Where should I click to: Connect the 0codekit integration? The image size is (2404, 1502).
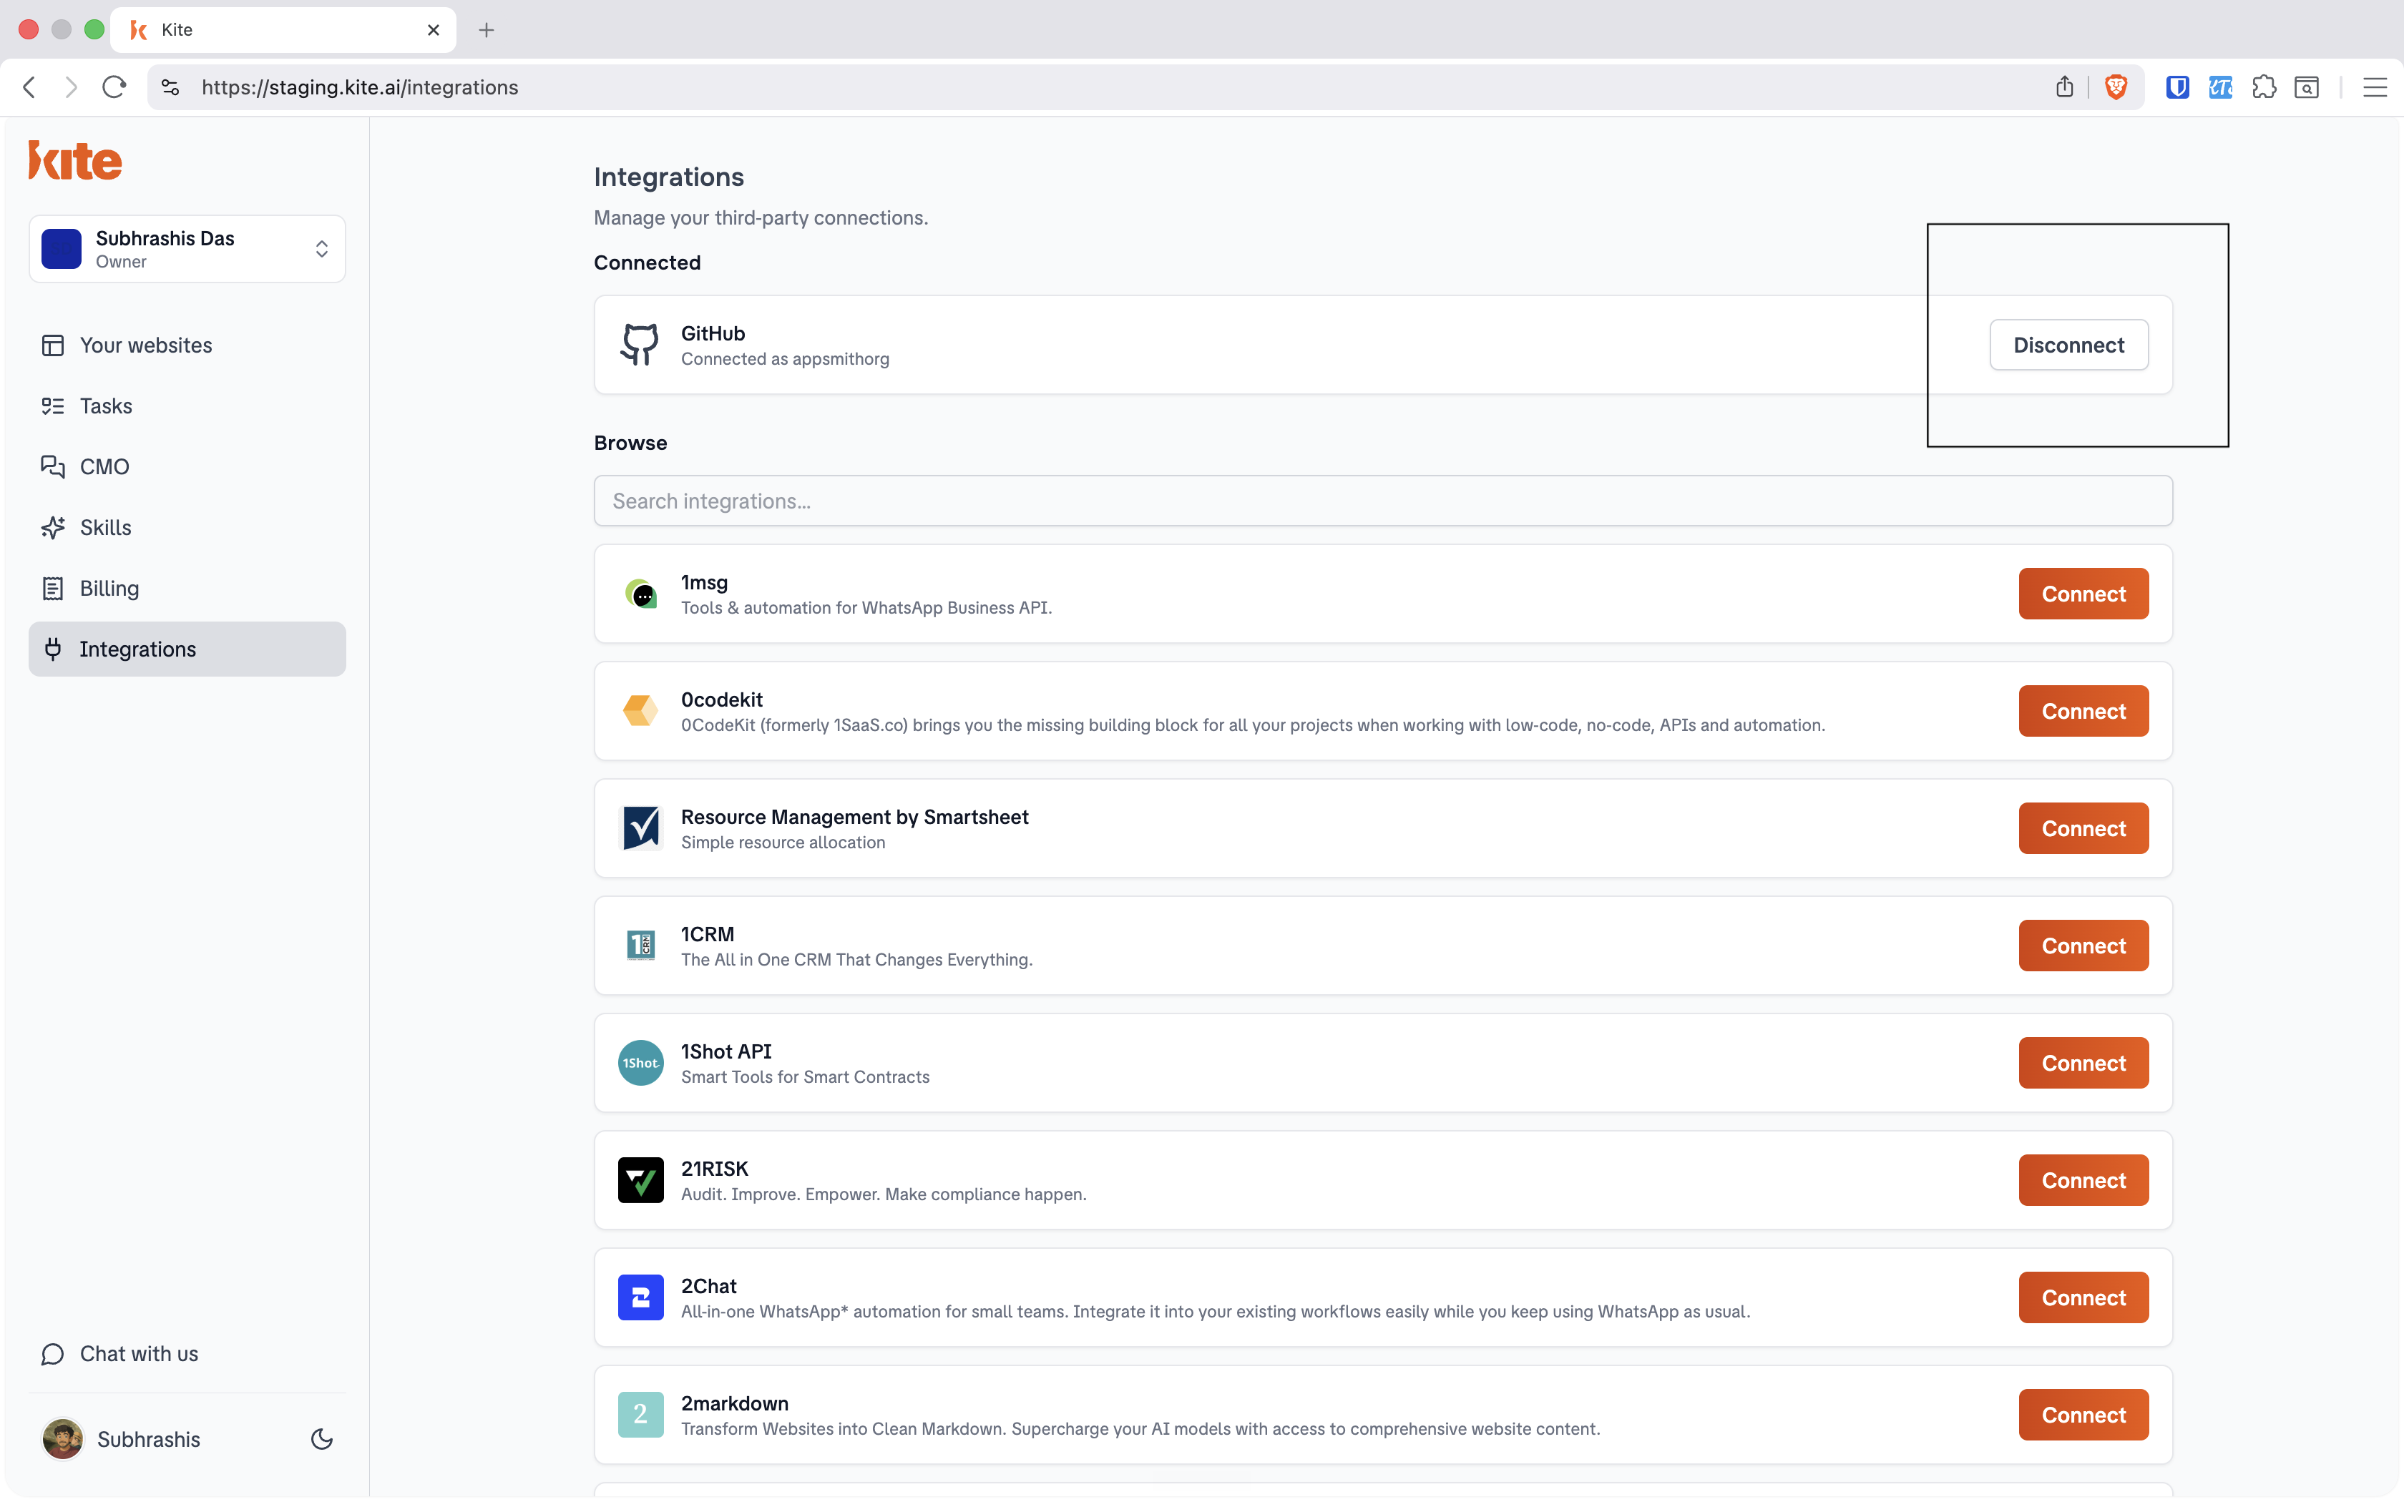(x=2083, y=711)
